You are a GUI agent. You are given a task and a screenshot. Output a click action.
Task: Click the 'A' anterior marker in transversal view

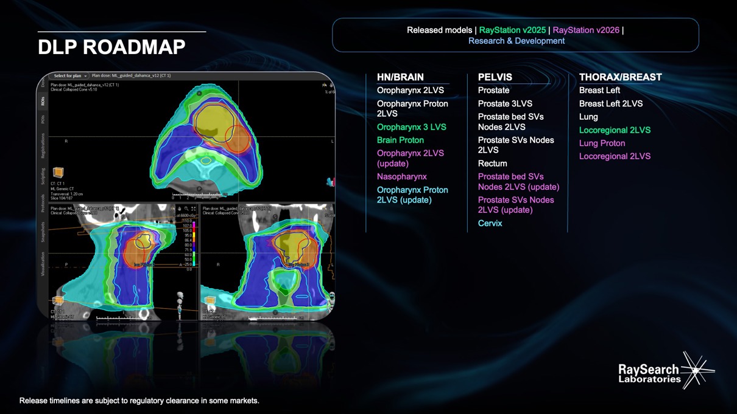[199, 93]
